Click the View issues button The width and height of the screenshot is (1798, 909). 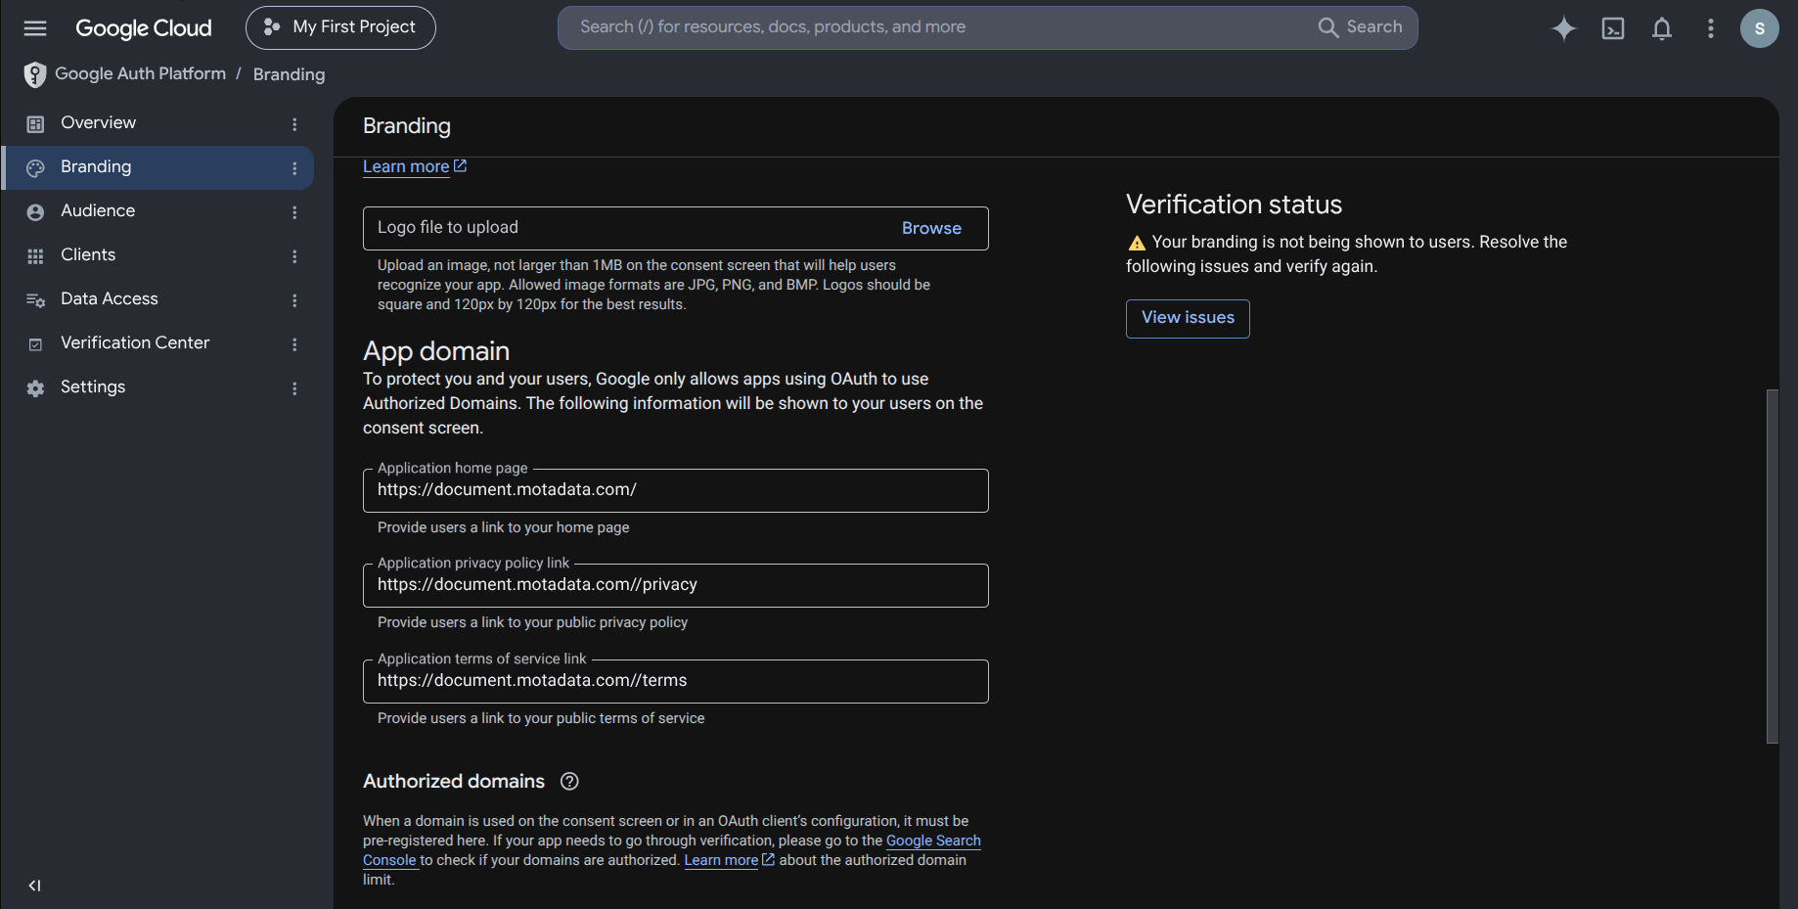pyautogui.click(x=1188, y=319)
